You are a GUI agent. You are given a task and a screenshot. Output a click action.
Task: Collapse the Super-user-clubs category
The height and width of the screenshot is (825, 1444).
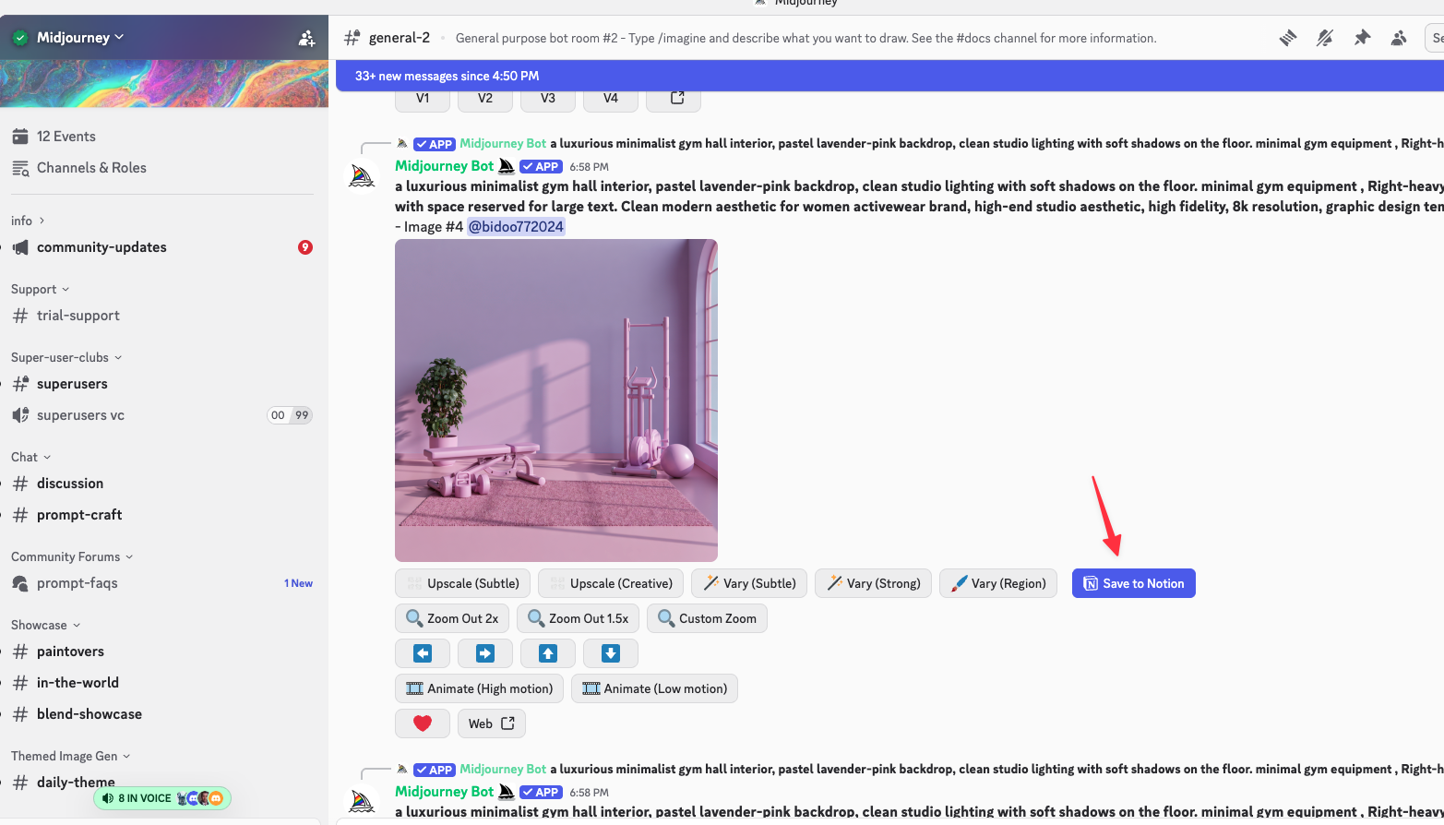click(66, 357)
